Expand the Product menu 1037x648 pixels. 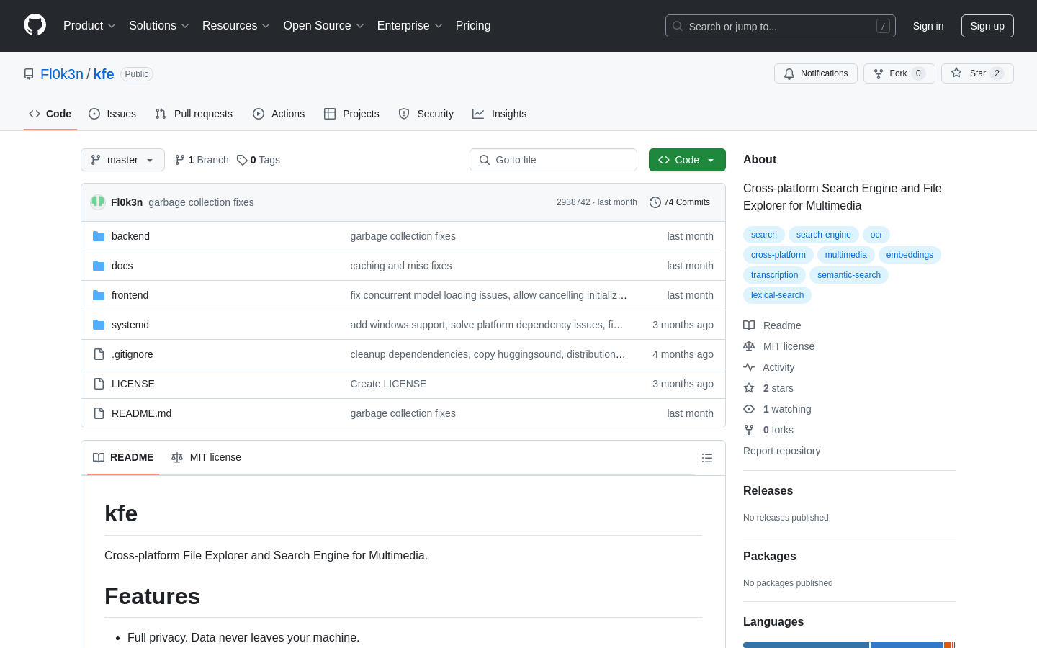89,26
